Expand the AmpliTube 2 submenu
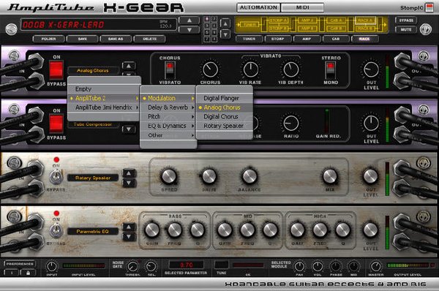 click(104, 98)
